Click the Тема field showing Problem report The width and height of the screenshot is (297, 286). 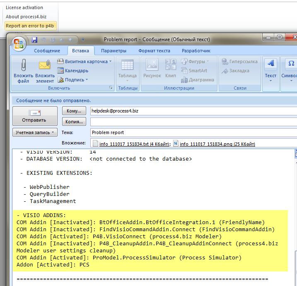[x=193, y=132]
